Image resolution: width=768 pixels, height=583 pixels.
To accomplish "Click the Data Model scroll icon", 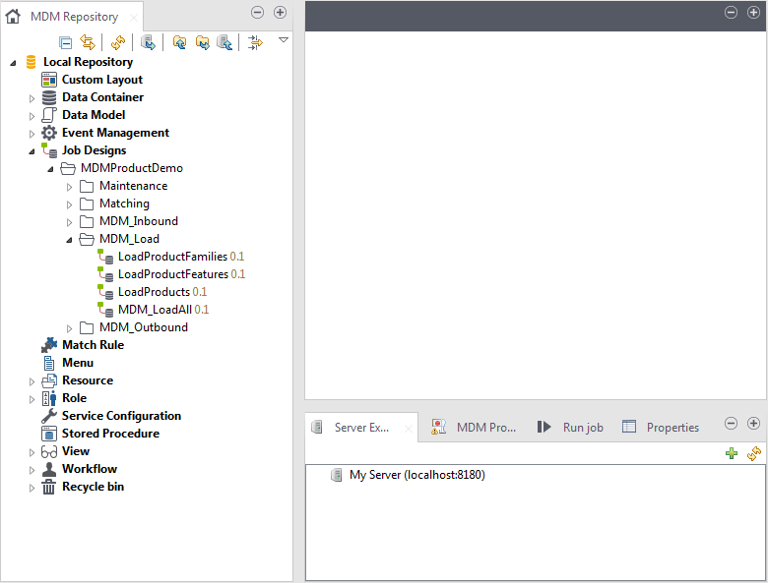I will pyautogui.click(x=49, y=115).
